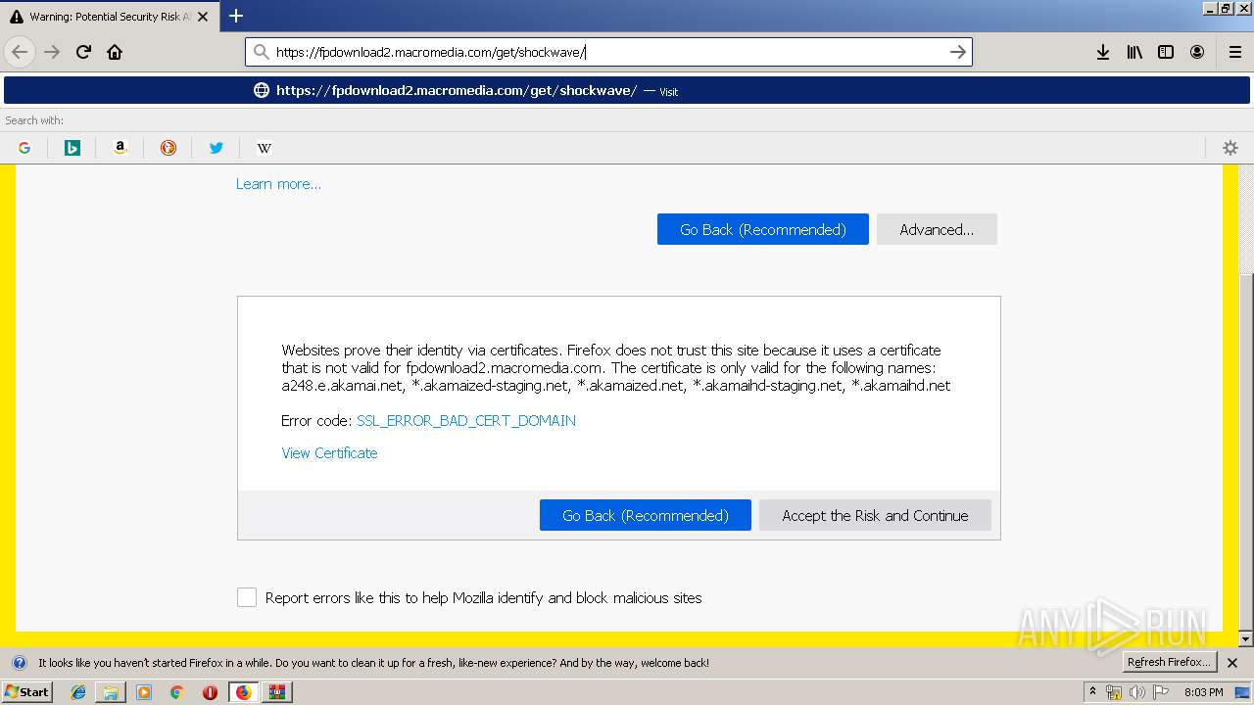
Task: Open the Learn more... link
Action: pyautogui.click(x=278, y=184)
